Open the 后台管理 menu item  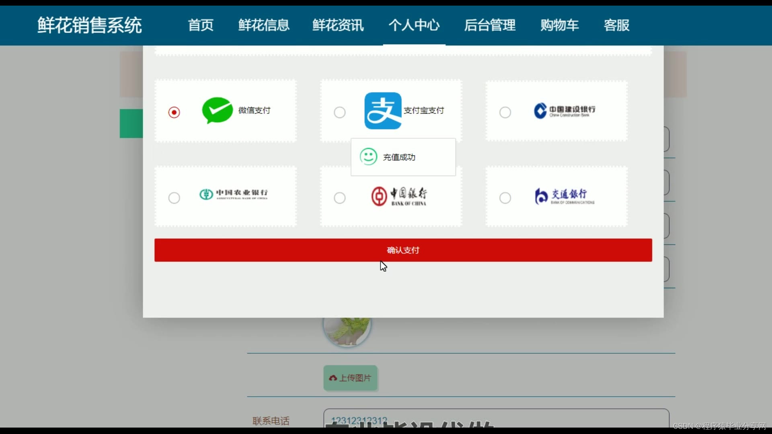click(x=490, y=25)
